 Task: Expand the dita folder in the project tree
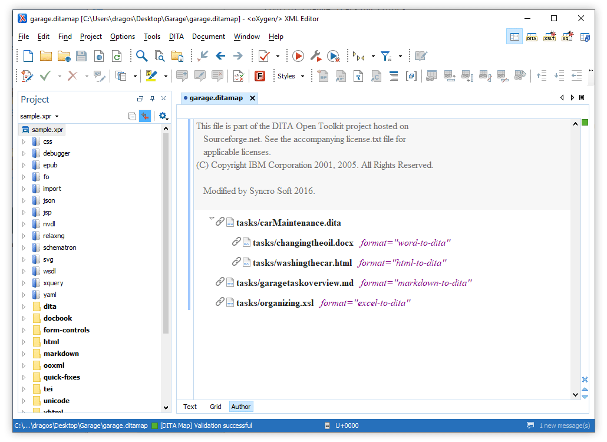coord(24,306)
